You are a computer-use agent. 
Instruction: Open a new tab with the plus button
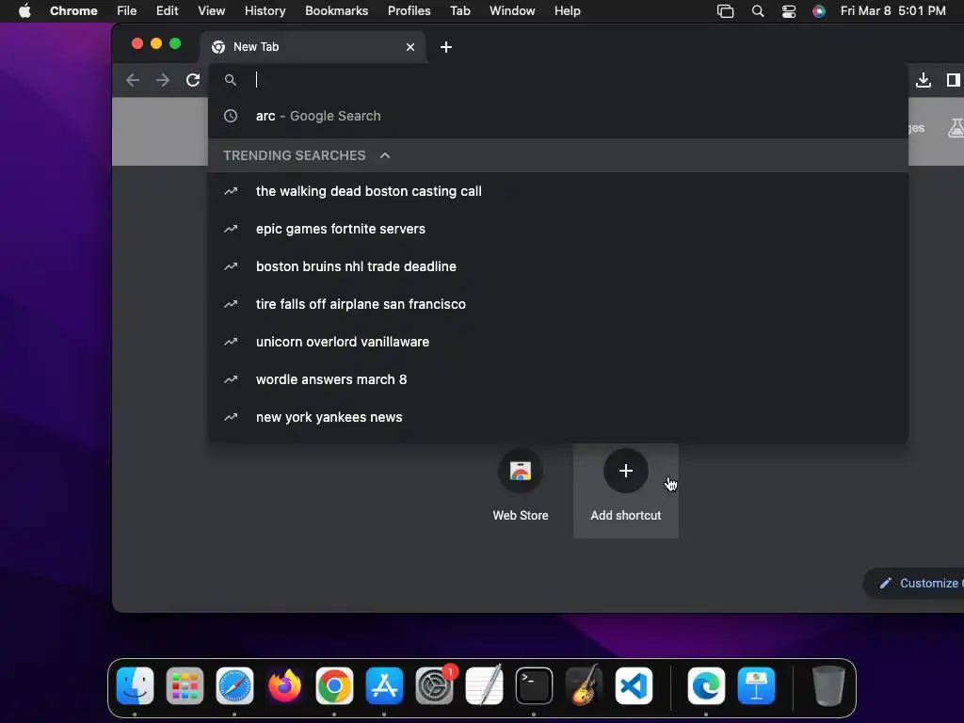pos(446,47)
